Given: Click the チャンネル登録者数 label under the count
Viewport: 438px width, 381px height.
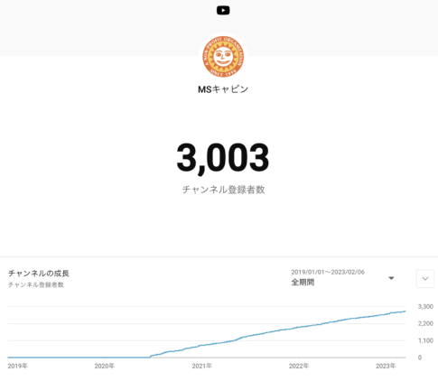Looking at the screenshot, I should (x=223, y=190).
